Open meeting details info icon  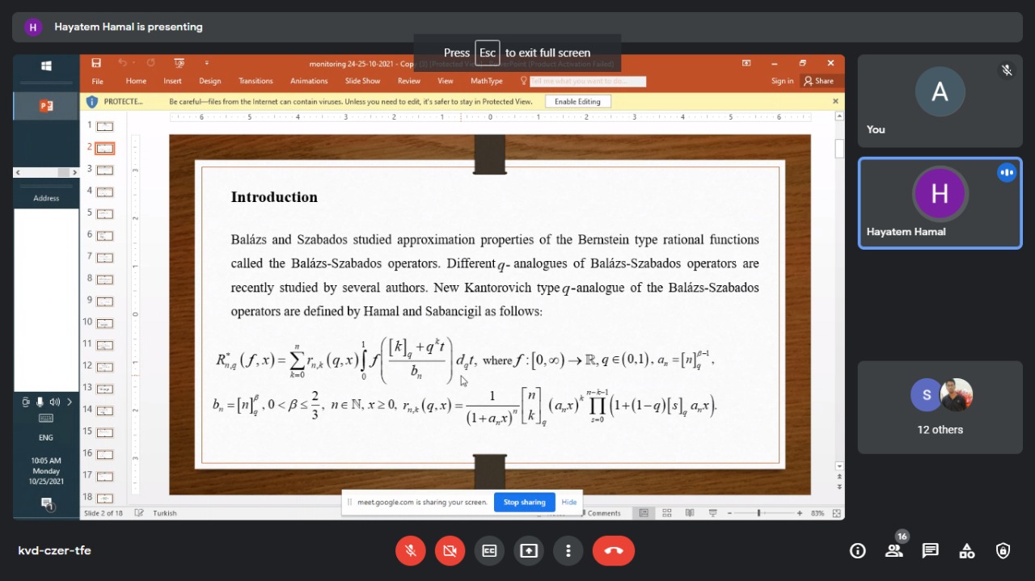(x=858, y=550)
